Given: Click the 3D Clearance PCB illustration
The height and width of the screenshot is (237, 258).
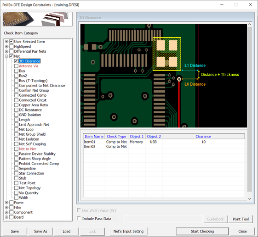Looking at the screenshot, I should [164, 76].
